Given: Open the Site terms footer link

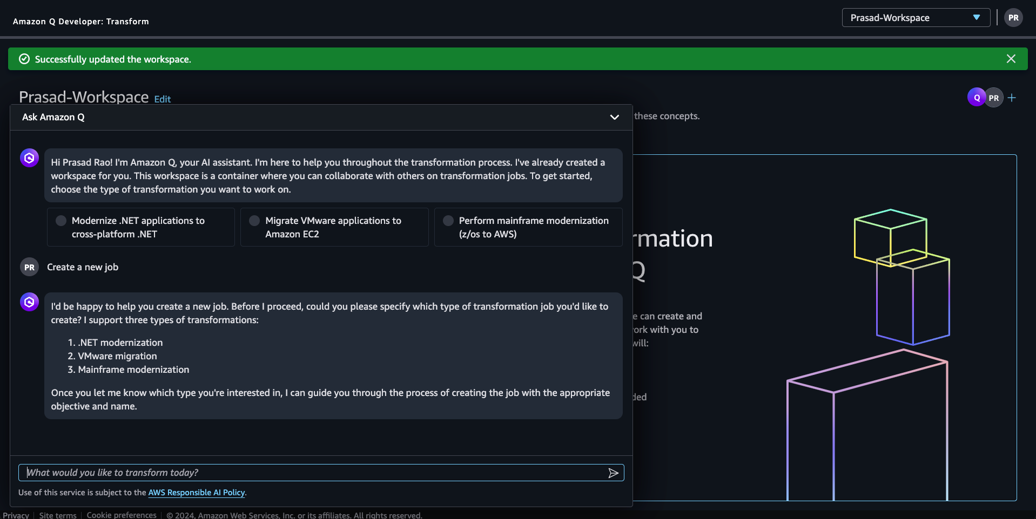Looking at the screenshot, I should (58, 515).
